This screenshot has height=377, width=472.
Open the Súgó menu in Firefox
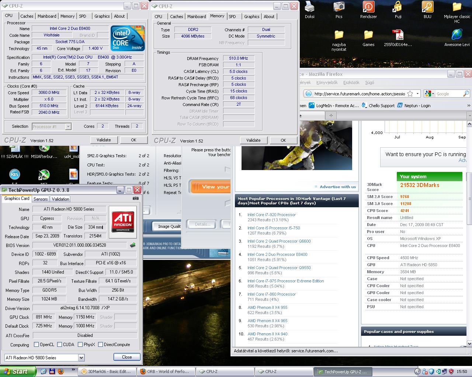tap(369, 82)
